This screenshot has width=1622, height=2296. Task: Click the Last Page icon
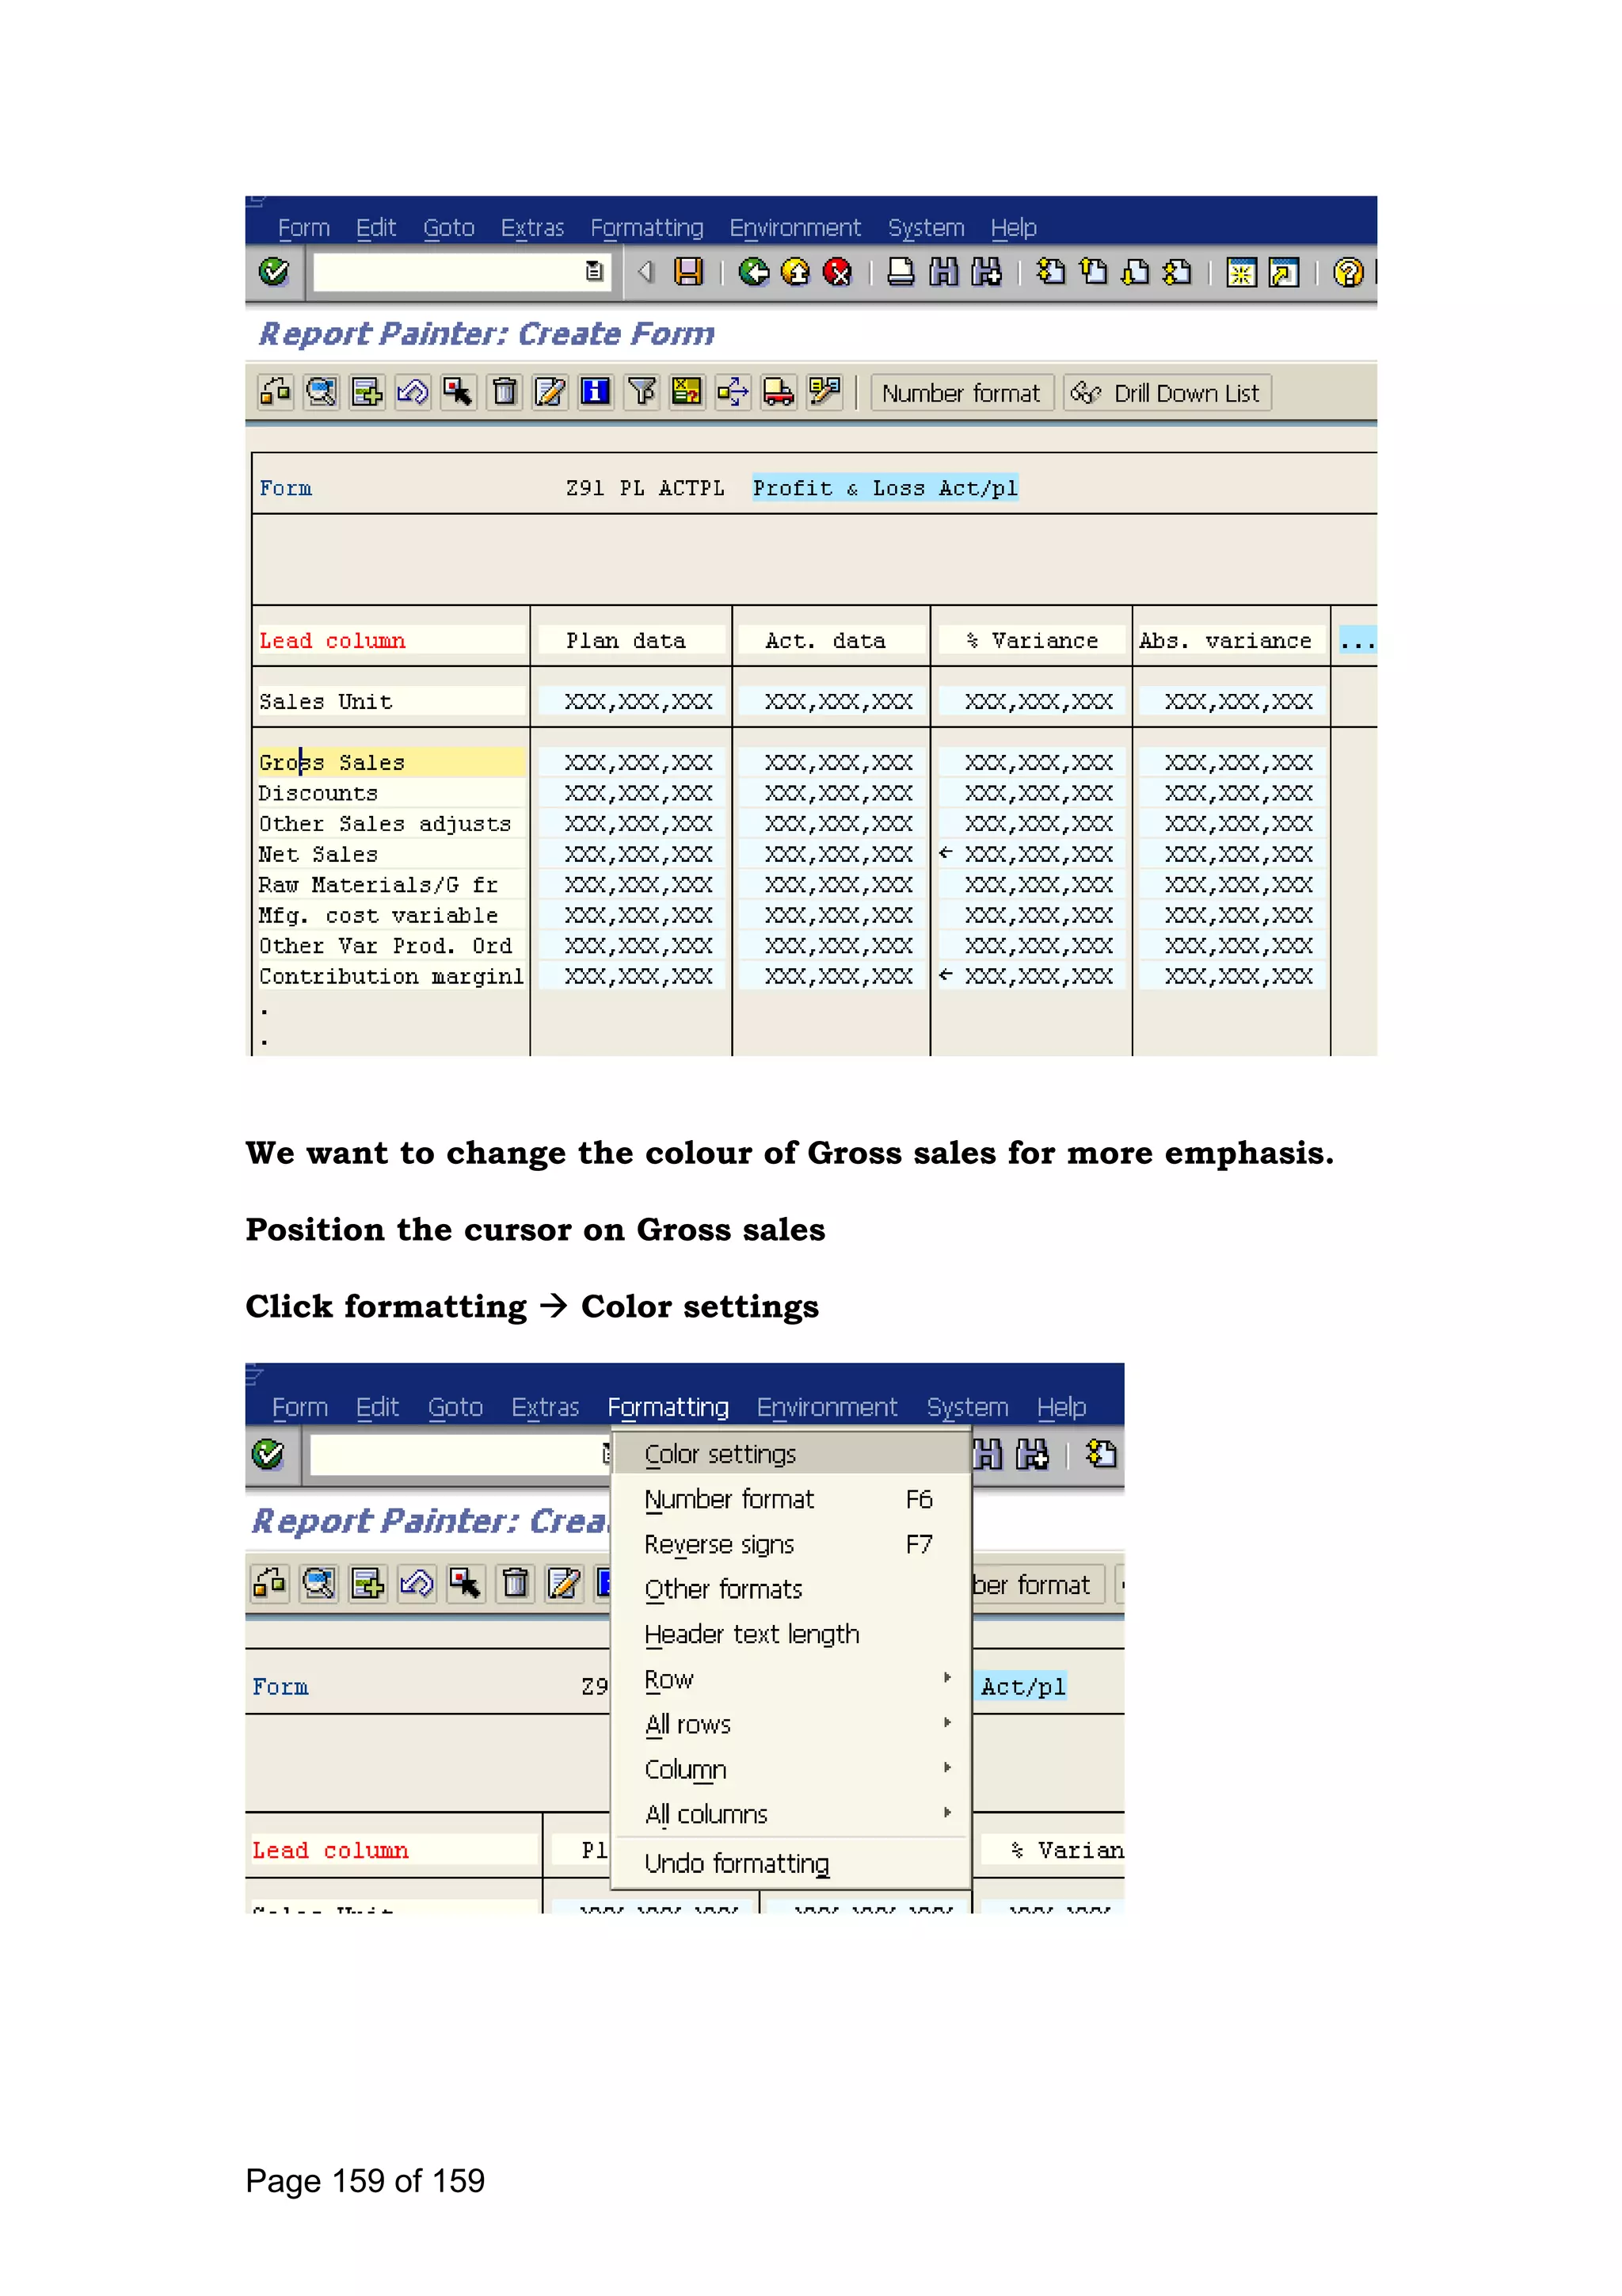pos(1178,272)
